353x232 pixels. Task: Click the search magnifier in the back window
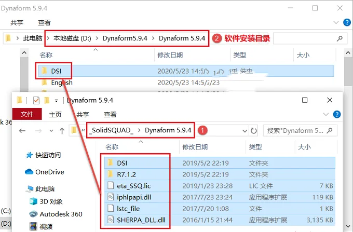[340, 38]
